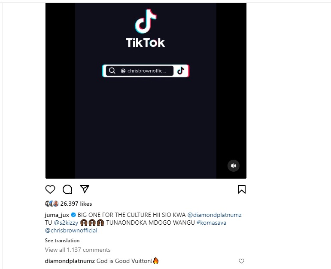
Task: Click the TikTok logo in the video
Action: [x=146, y=28]
